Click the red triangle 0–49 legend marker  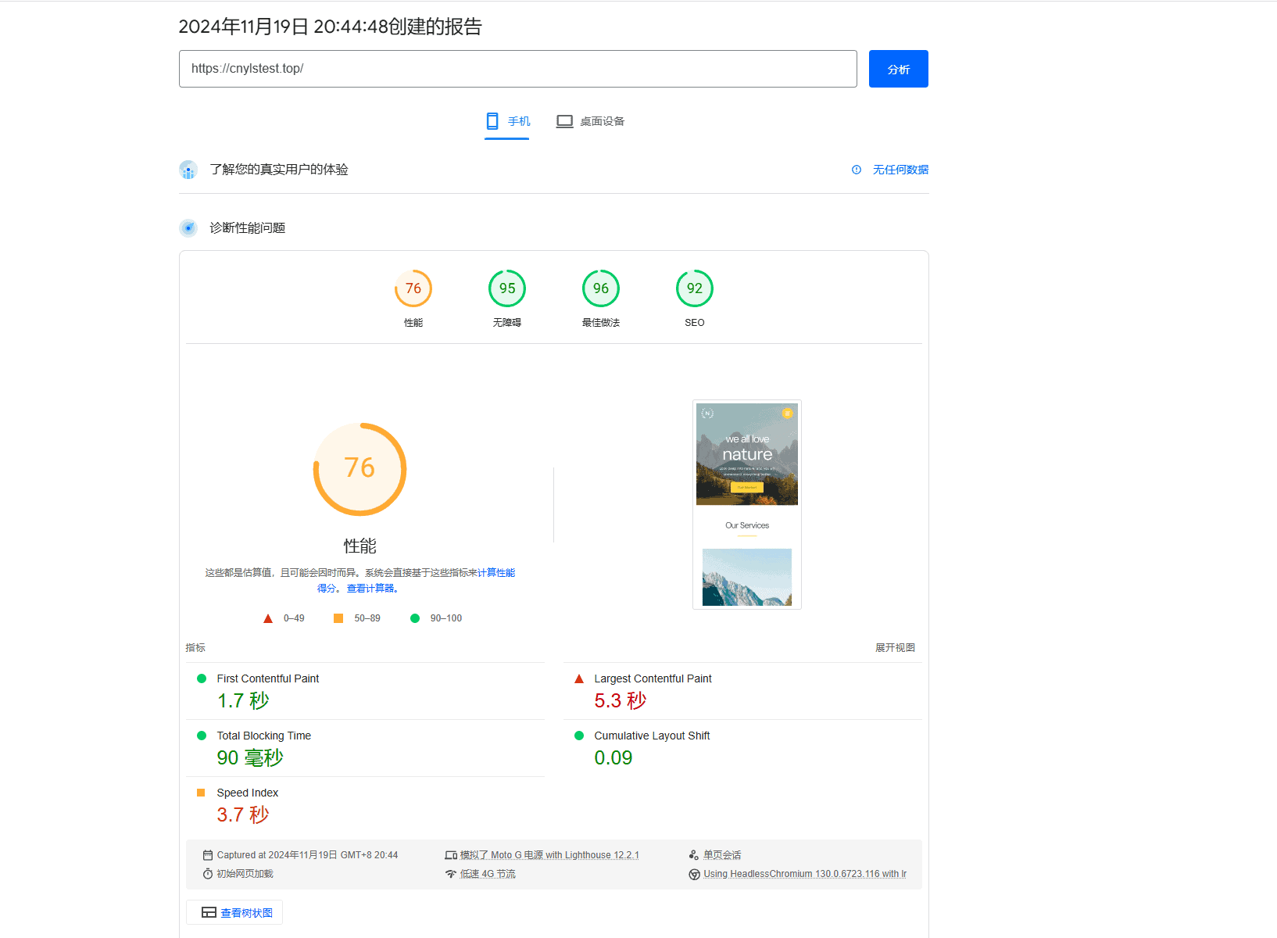[x=268, y=618]
